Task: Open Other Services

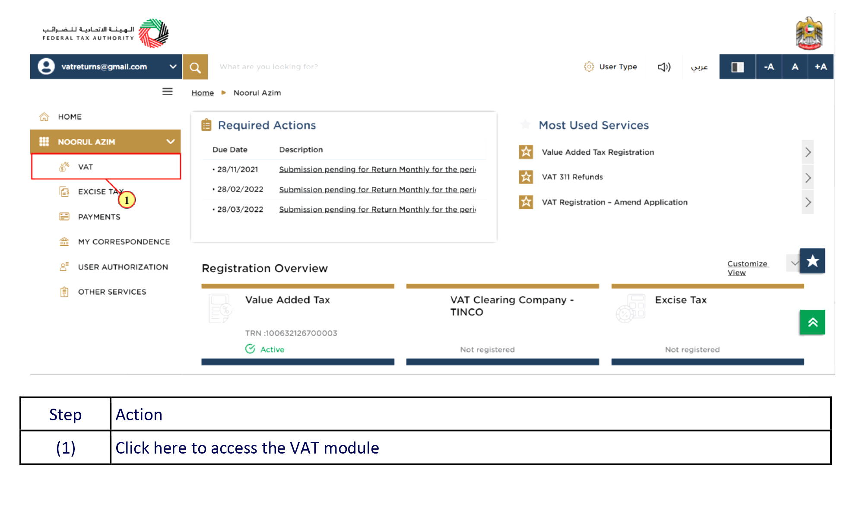Action: (x=111, y=292)
